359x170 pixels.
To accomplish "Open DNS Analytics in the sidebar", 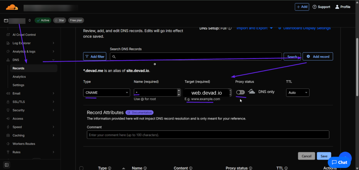I will point(19,77).
